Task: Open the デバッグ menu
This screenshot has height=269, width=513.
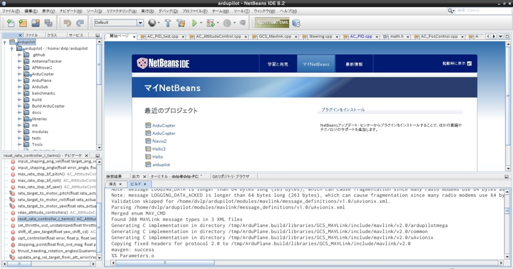Action: pyautogui.click(x=168, y=11)
